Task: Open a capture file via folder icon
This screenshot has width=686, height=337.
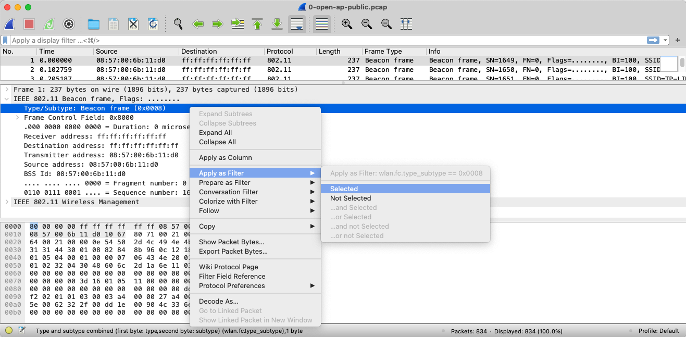Action: 94,24
